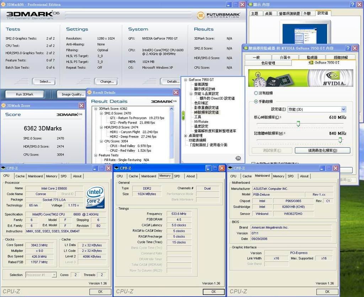Viewport: 364px width, 297px height.
Task: Collapse the 3DMark Score: 6362 result node
Action: tap(96, 109)
